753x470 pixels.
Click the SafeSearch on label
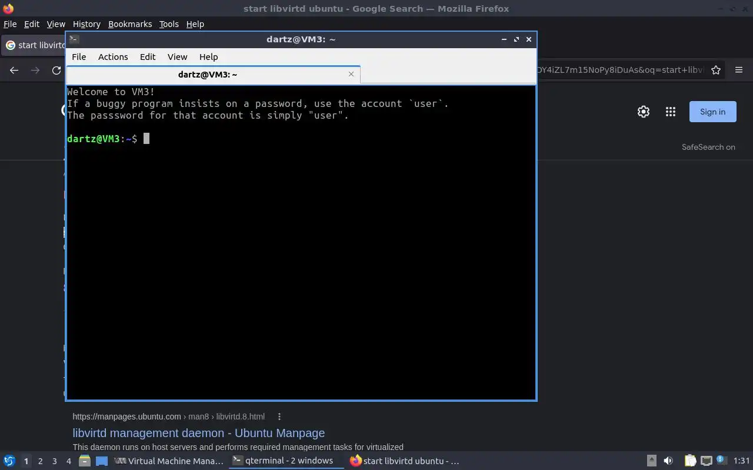tap(708, 147)
